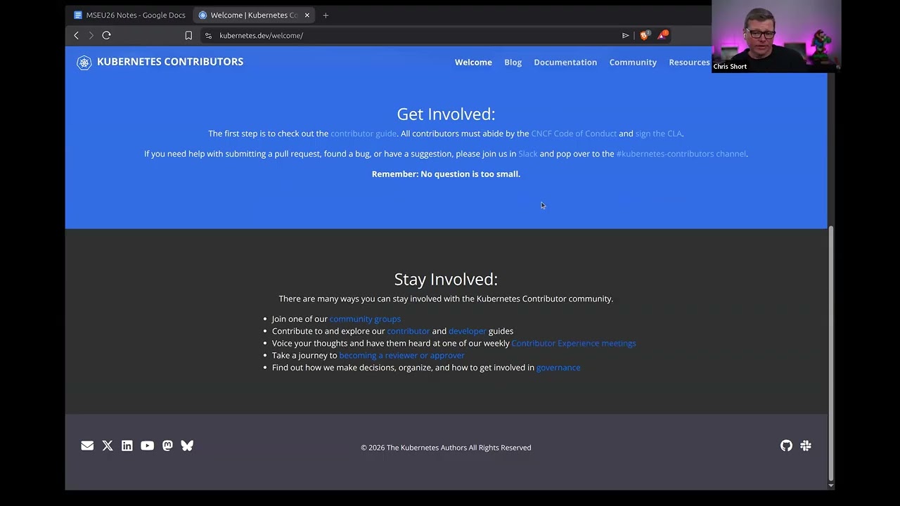Image resolution: width=900 pixels, height=506 pixels.
Task: Open the Welcome nav item
Action: 473,63
